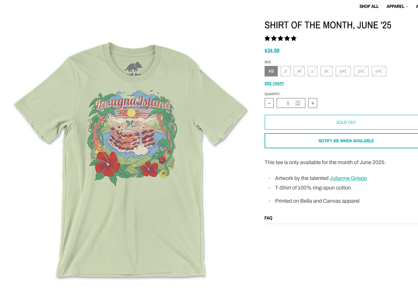This screenshot has width=418, height=291.
Task: Open the Shop All menu
Action: [x=369, y=7]
